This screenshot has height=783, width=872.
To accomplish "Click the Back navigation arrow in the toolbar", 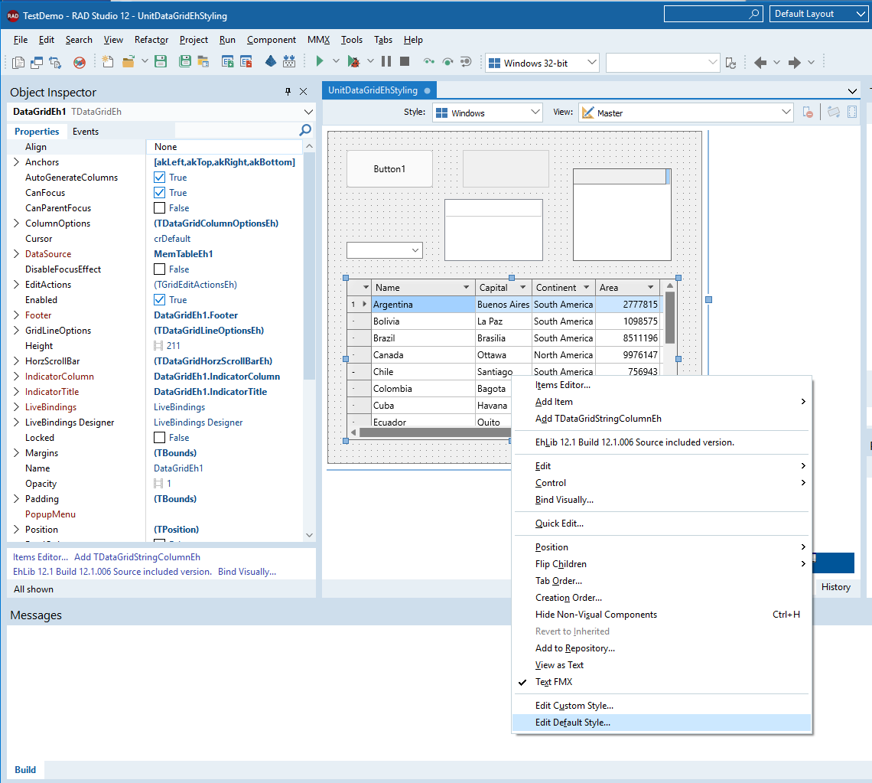I will pos(760,63).
